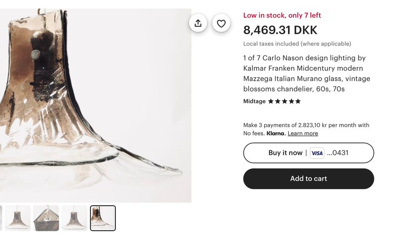Open Klarna Learn more link

tap(302, 133)
